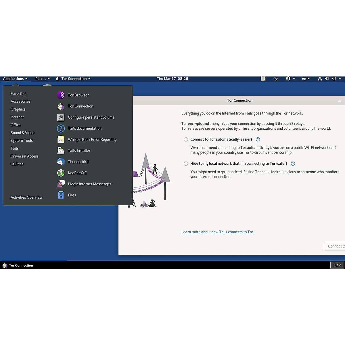The image size is (345, 345).
Task: Select Hide to my local network option
Action: coord(186,164)
